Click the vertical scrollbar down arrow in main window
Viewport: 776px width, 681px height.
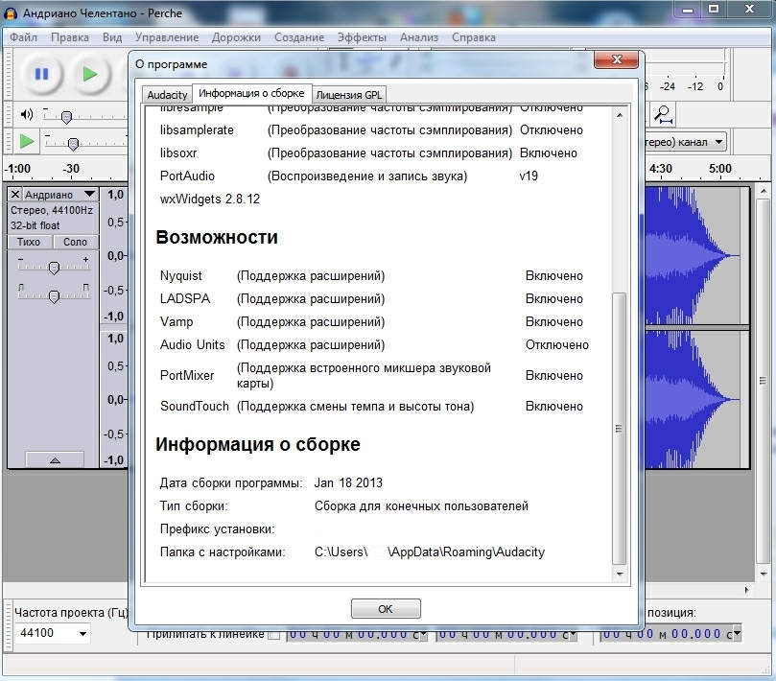tap(764, 575)
